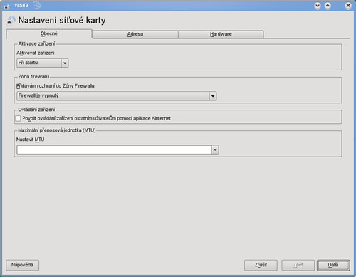
Task: Expand the Nastavit MTU dropdown arrow
Action: tap(215, 150)
